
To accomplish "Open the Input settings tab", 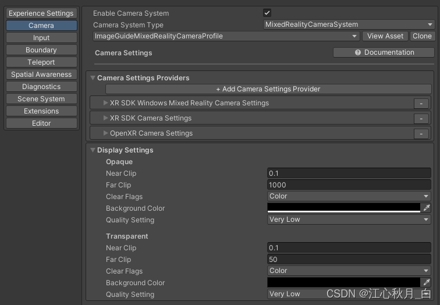I will (x=41, y=38).
